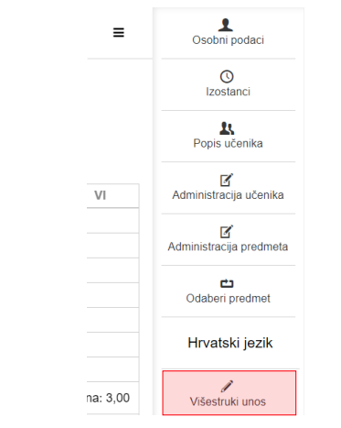Click the edit icon above Administracija učenika
The width and height of the screenshot is (341, 428).
click(x=227, y=180)
